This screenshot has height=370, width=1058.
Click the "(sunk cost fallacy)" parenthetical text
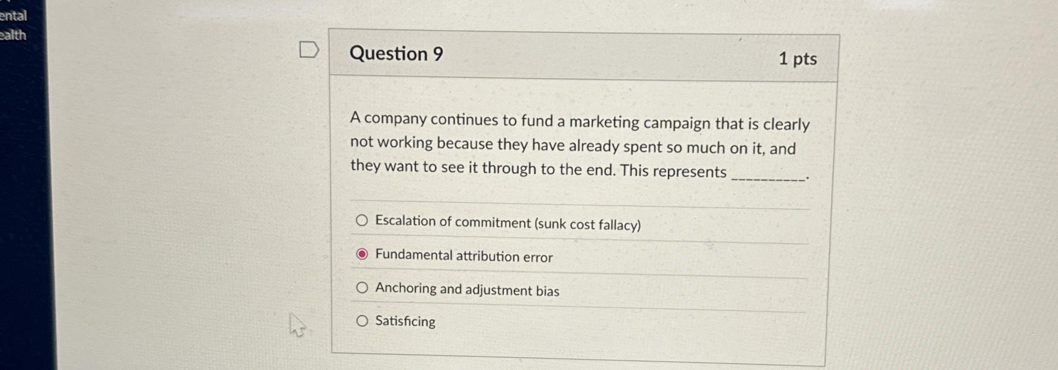[x=588, y=225]
